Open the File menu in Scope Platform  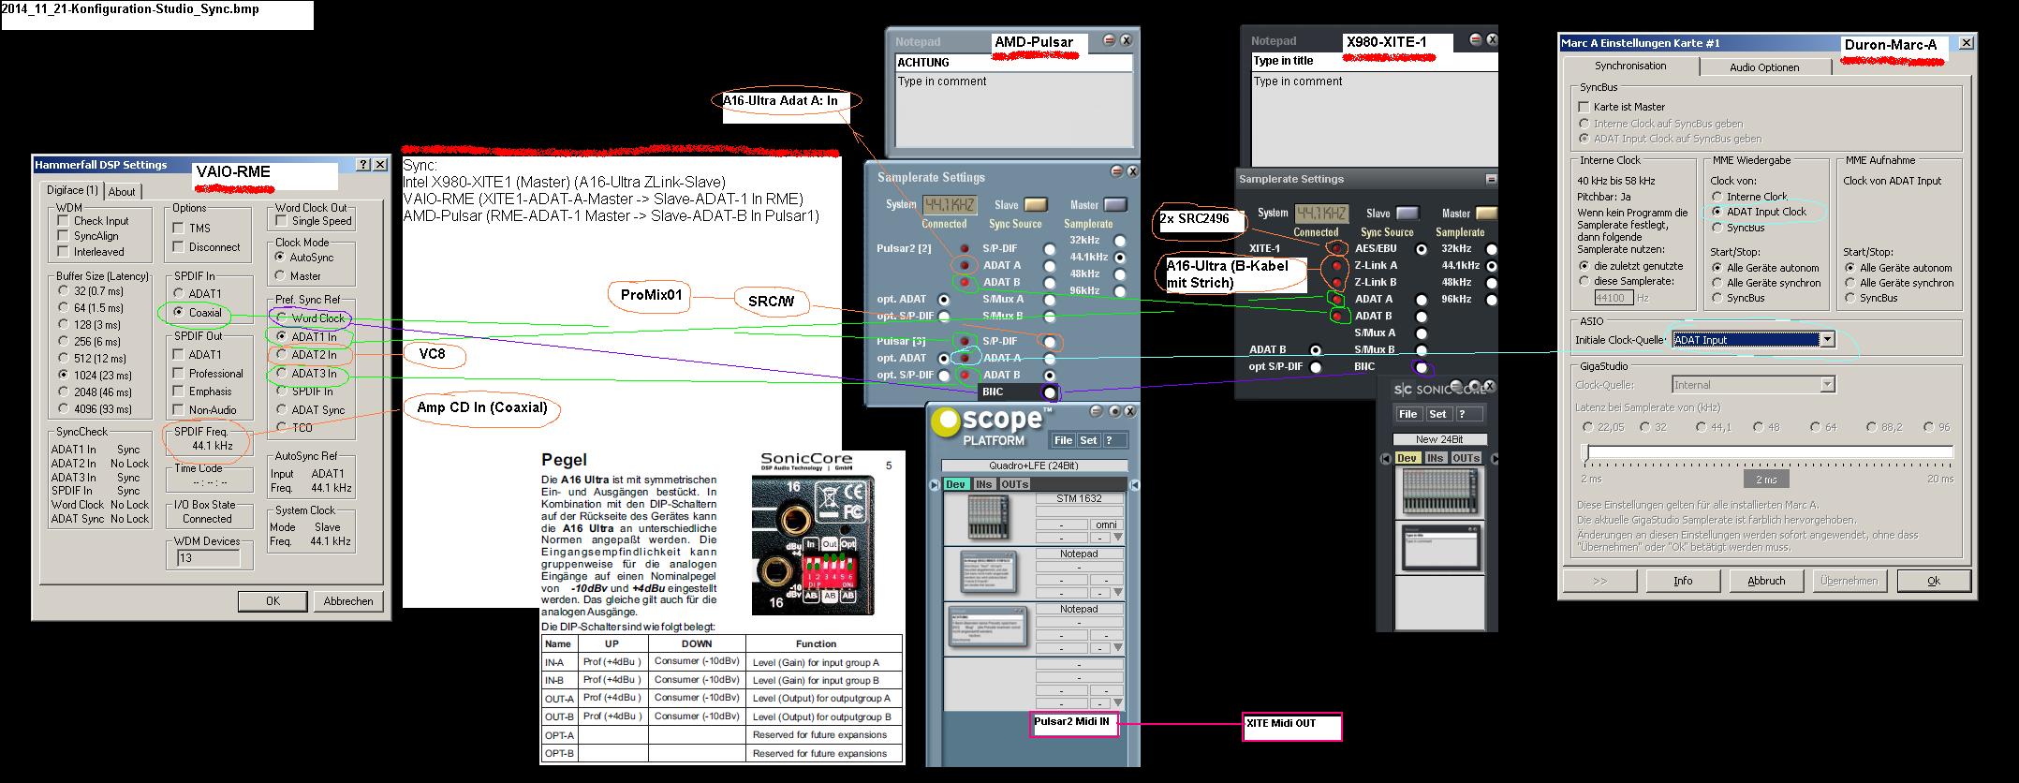click(1063, 440)
